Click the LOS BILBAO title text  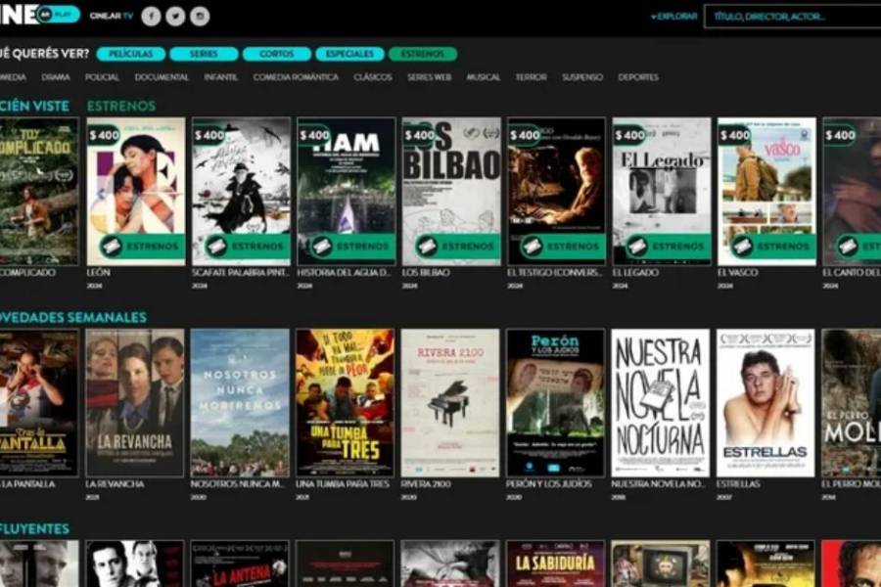pyautogui.click(x=426, y=272)
